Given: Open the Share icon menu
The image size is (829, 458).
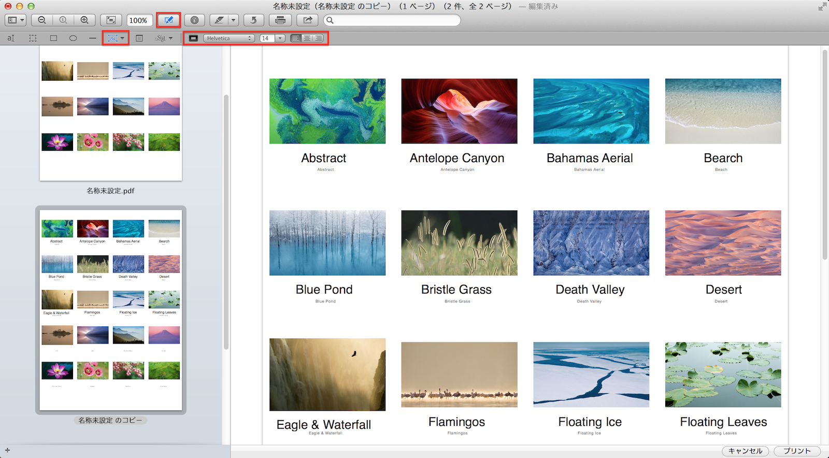Looking at the screenshot, I should click(308, 20).
